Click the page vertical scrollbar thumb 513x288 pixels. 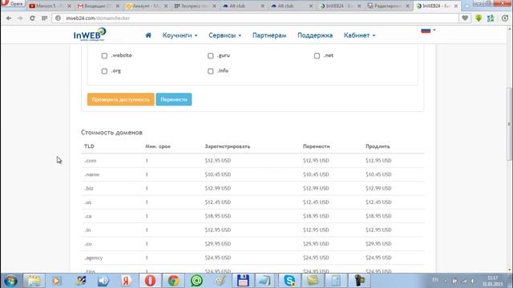point(509,124)
